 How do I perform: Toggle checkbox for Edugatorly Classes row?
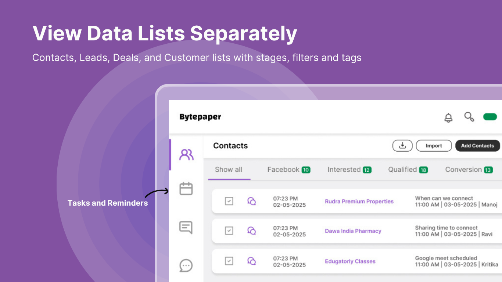tap(229, 261)
